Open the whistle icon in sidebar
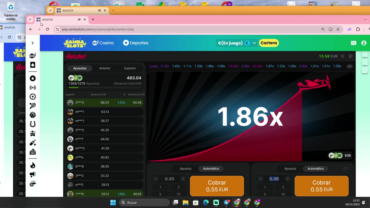The width and height of the screenshot is (370, 208). click(33, 183)
